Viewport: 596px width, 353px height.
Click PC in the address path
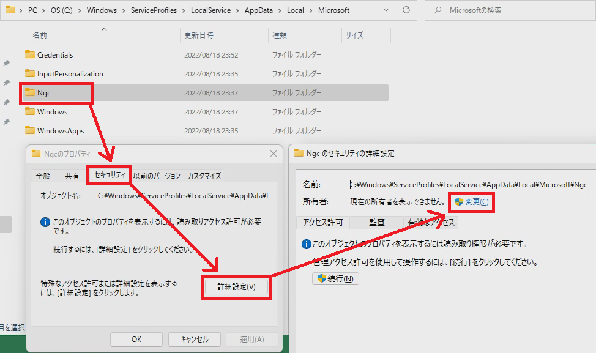(x=32, y=10)
